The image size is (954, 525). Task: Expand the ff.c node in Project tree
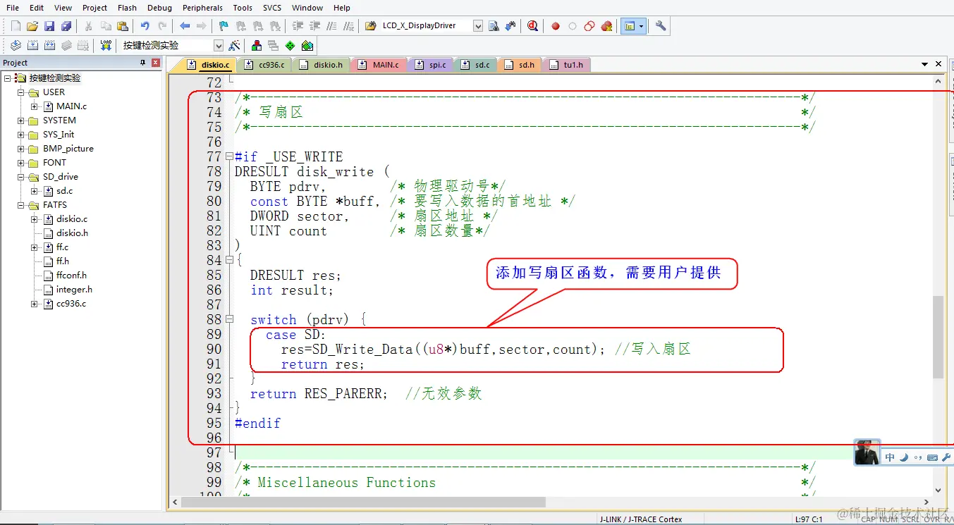pos(35,247)
